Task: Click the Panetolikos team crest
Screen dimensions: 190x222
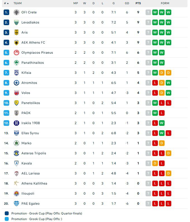Action: pos(16,103)
